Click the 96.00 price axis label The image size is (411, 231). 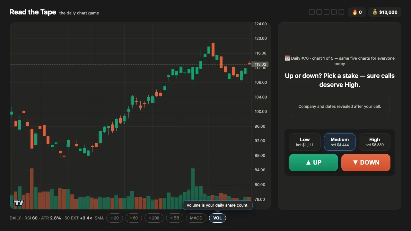(x=260, y=126)
